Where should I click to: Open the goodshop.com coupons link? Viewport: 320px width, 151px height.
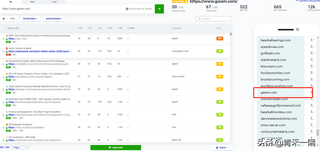pos(30,77)
